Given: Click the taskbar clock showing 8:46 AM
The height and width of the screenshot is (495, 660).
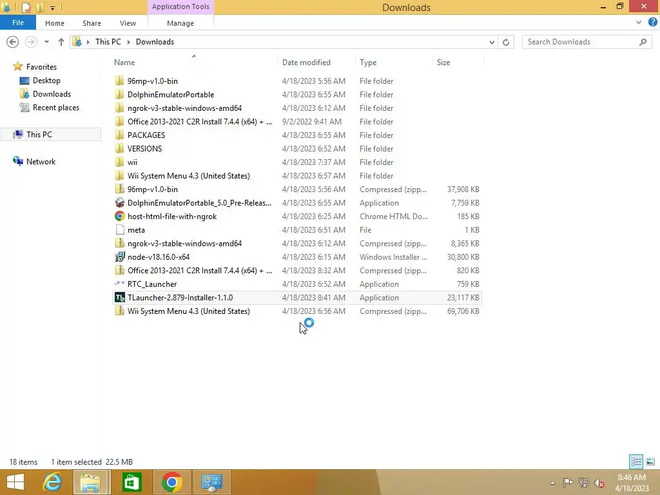Looking at the screenshot, I should point(632,483).
